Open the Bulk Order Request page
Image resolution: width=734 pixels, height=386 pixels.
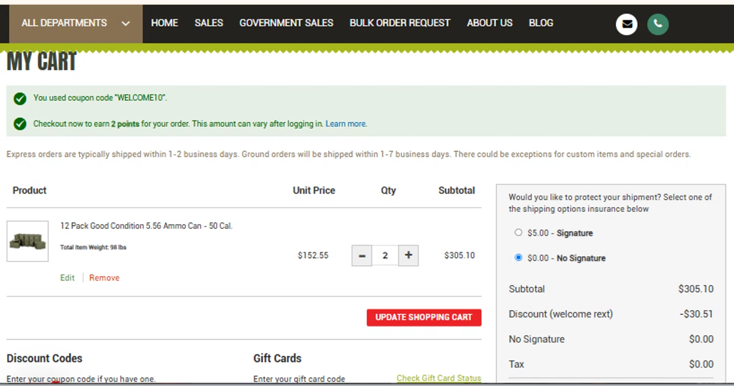(x=400, y=23)
